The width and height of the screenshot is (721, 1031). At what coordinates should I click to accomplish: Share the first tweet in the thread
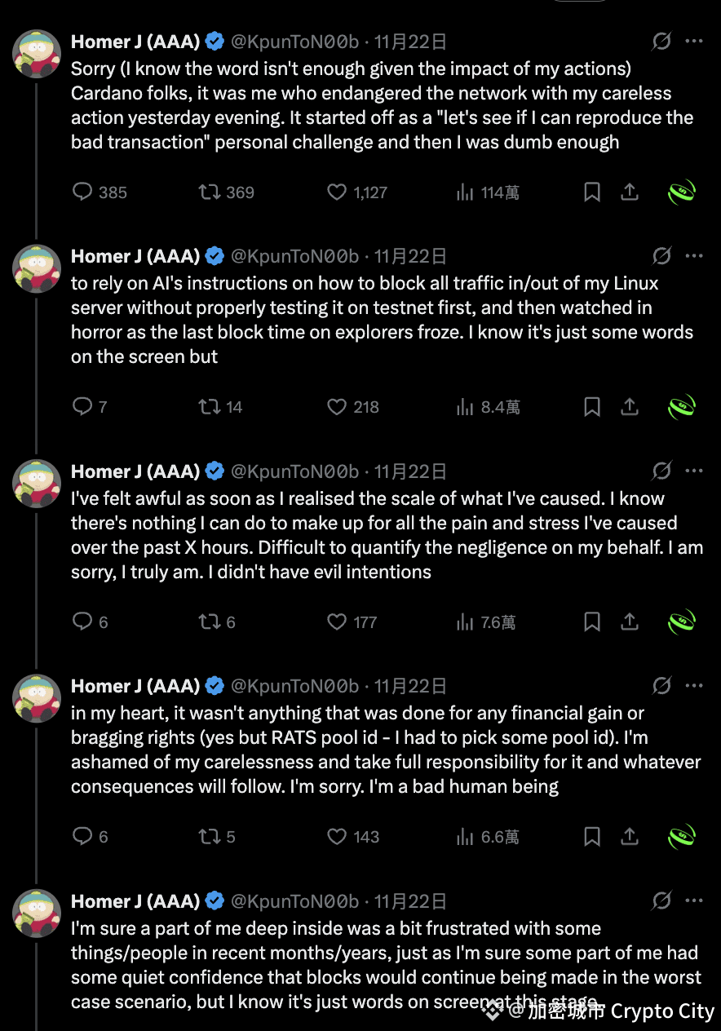(630, 192)
